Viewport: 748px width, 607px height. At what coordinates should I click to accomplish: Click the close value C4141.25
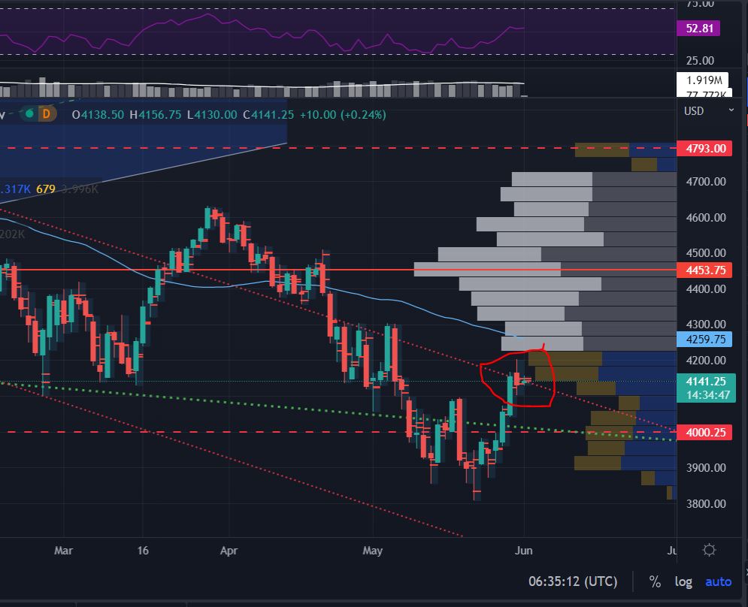[x=268, y=114]
